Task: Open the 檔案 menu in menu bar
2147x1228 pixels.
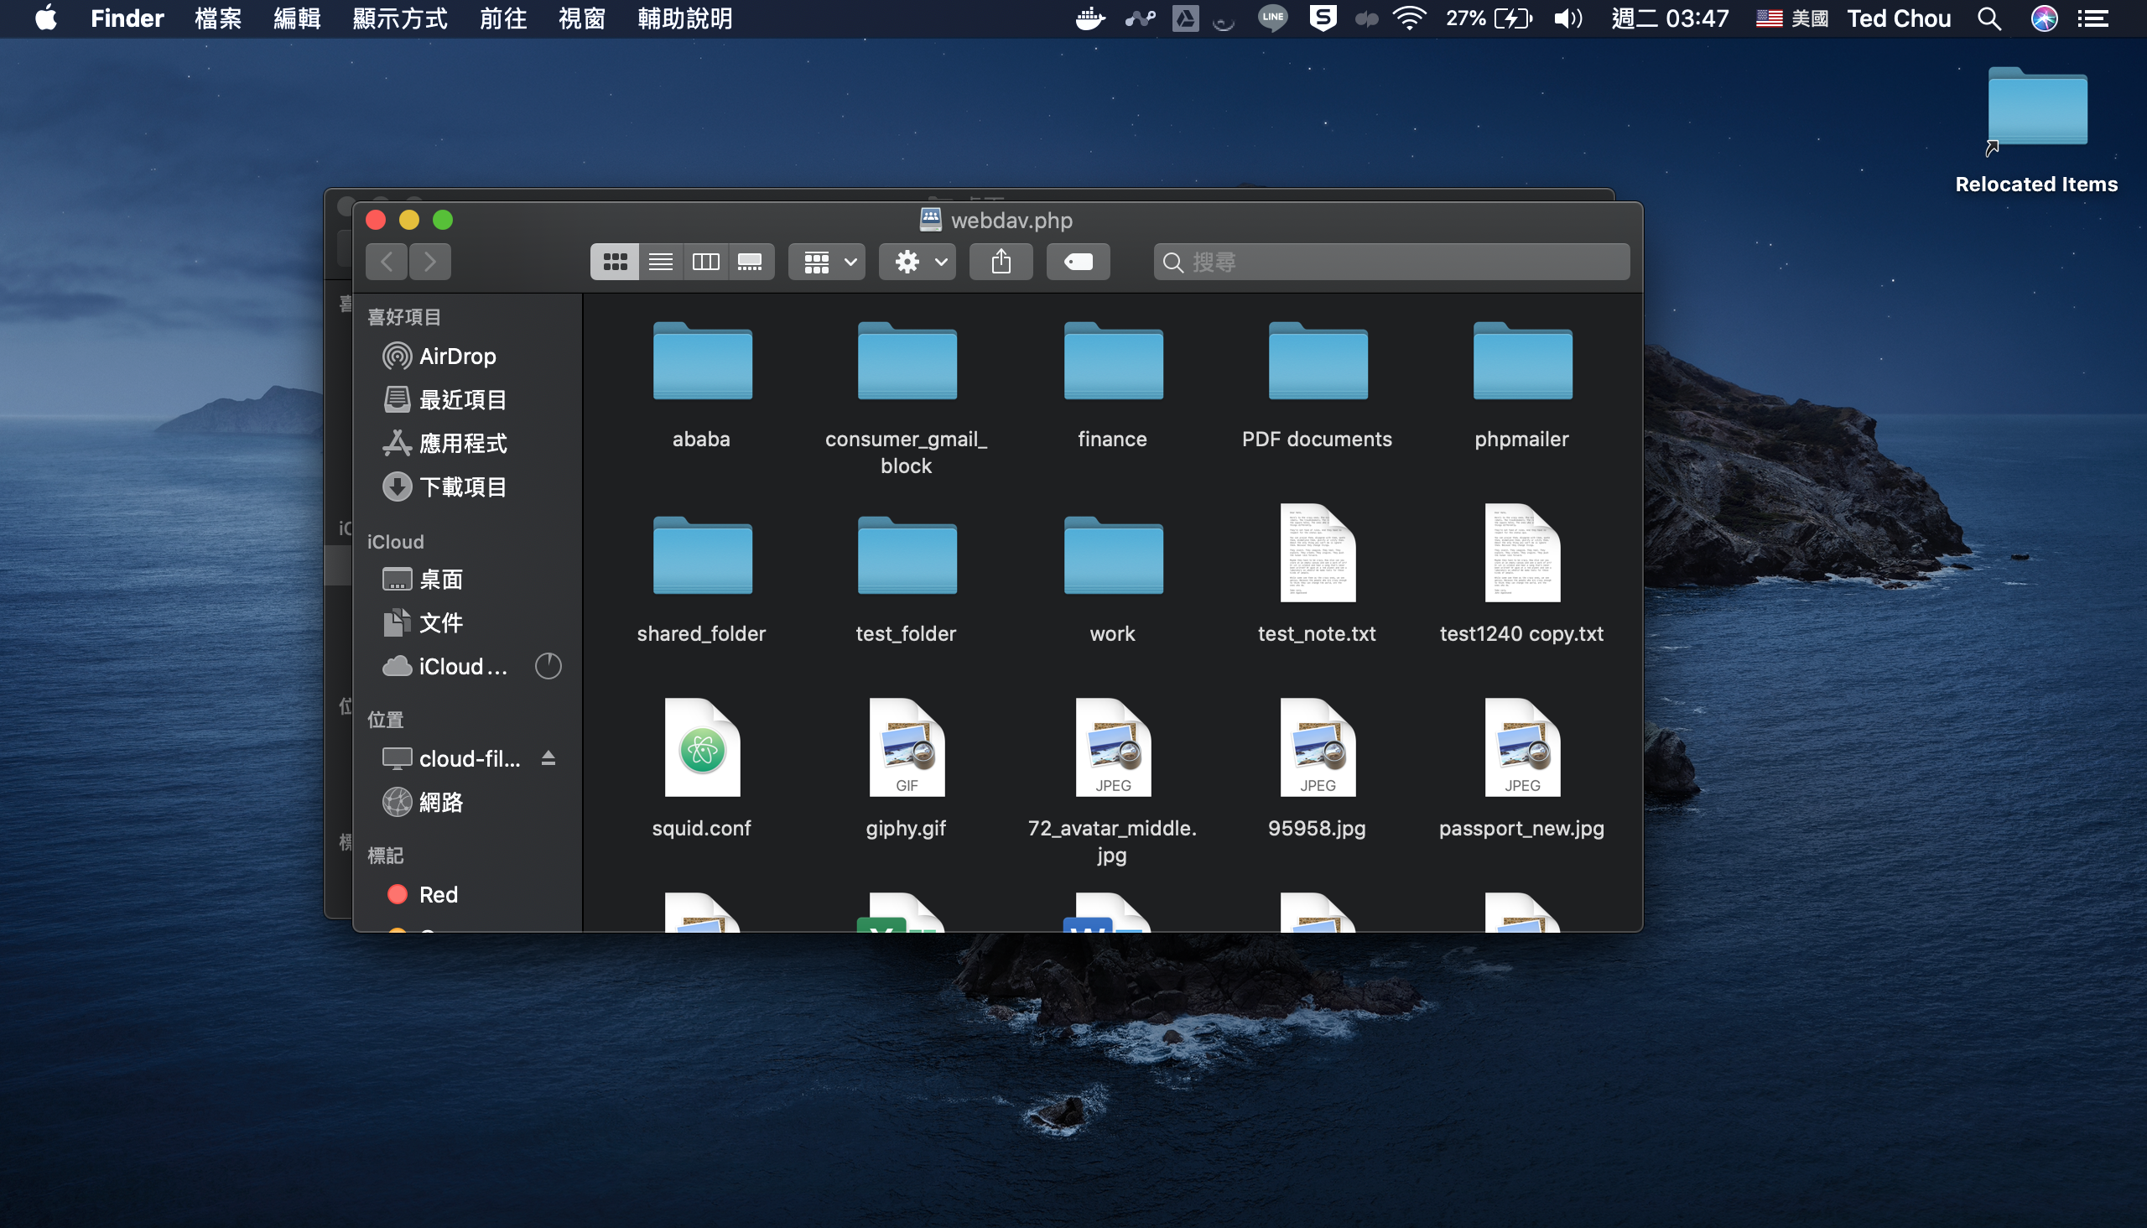Action: 217,18
